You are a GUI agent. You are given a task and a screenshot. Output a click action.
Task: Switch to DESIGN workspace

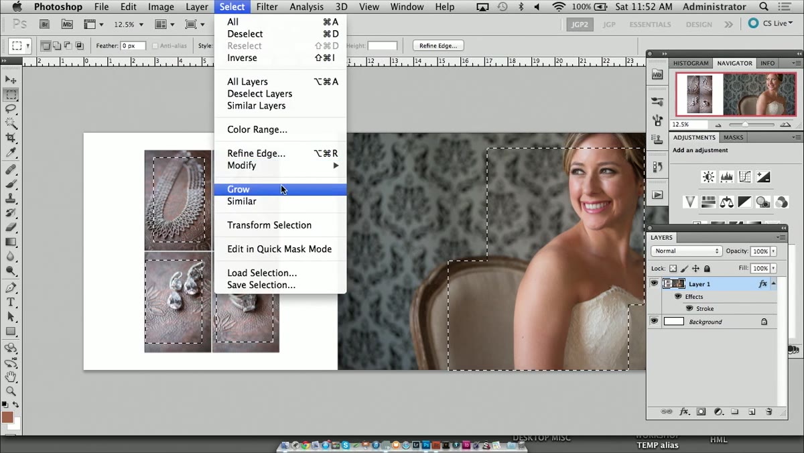pos(699,24)
